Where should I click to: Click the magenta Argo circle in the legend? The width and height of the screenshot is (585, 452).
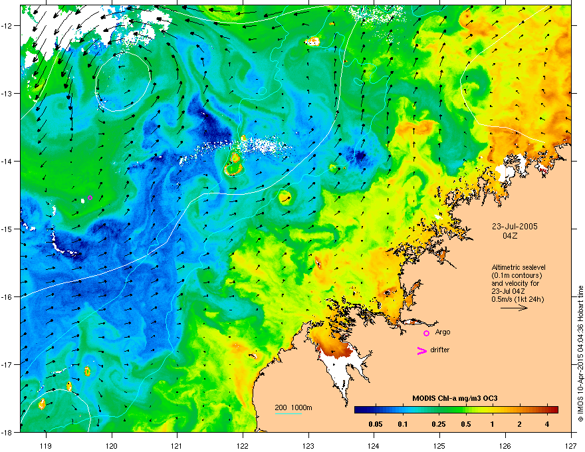click(x=426, y=333)
